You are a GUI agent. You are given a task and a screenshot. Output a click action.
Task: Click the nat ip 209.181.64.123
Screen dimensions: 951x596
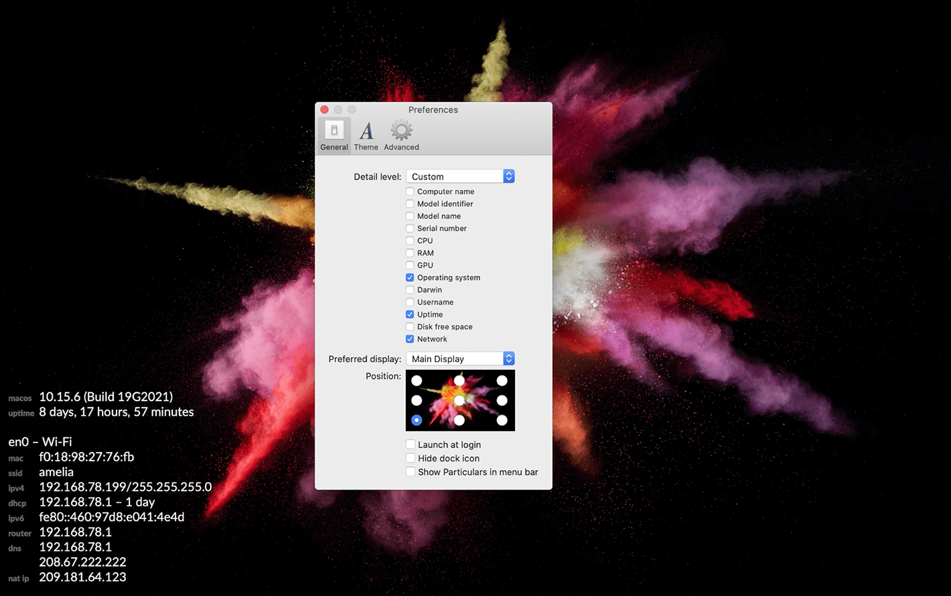[82, 577]
